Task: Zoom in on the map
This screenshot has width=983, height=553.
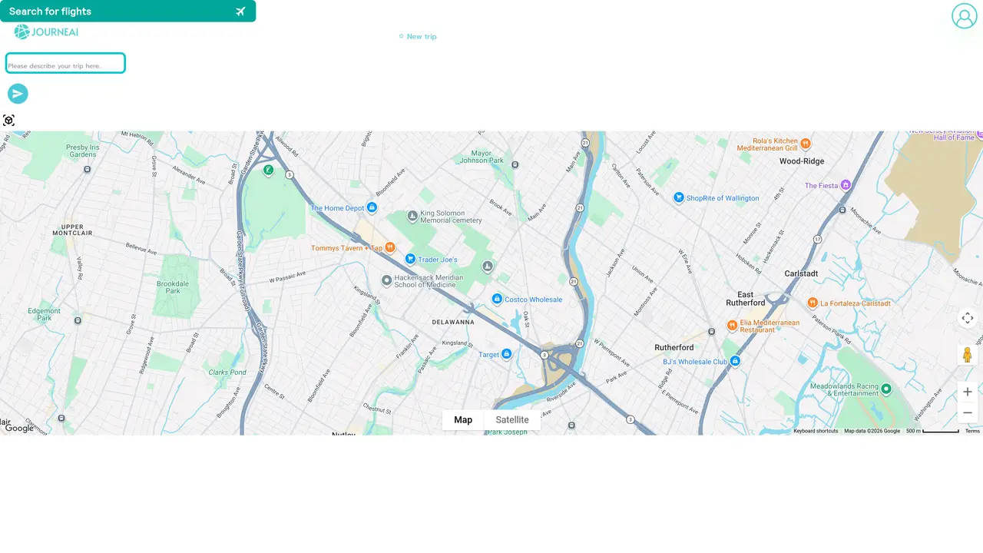Action: [968, 392]
